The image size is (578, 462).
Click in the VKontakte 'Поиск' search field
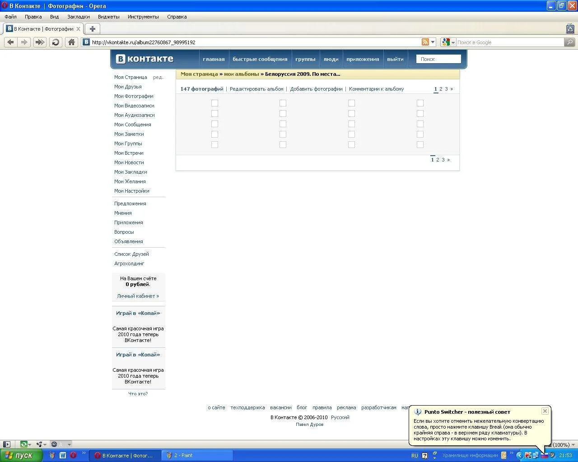438,59
